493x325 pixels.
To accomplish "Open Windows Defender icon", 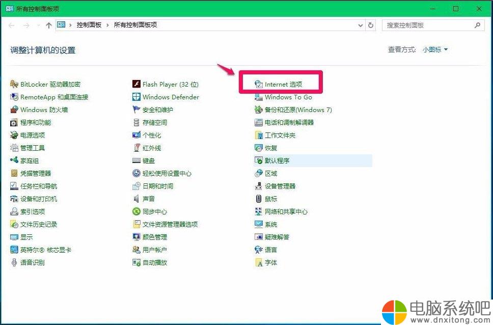I will [x=136, y=97].
